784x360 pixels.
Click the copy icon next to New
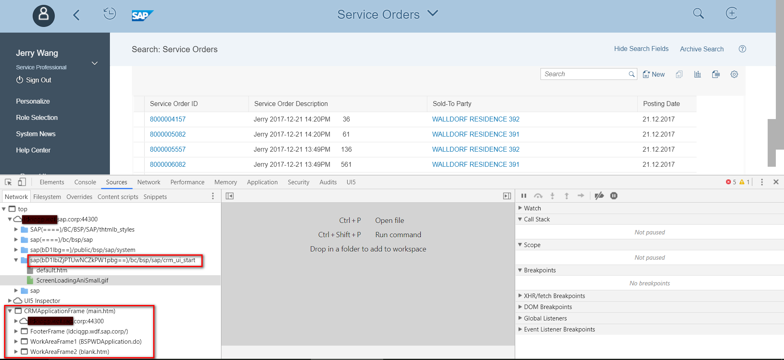(679, 74)
